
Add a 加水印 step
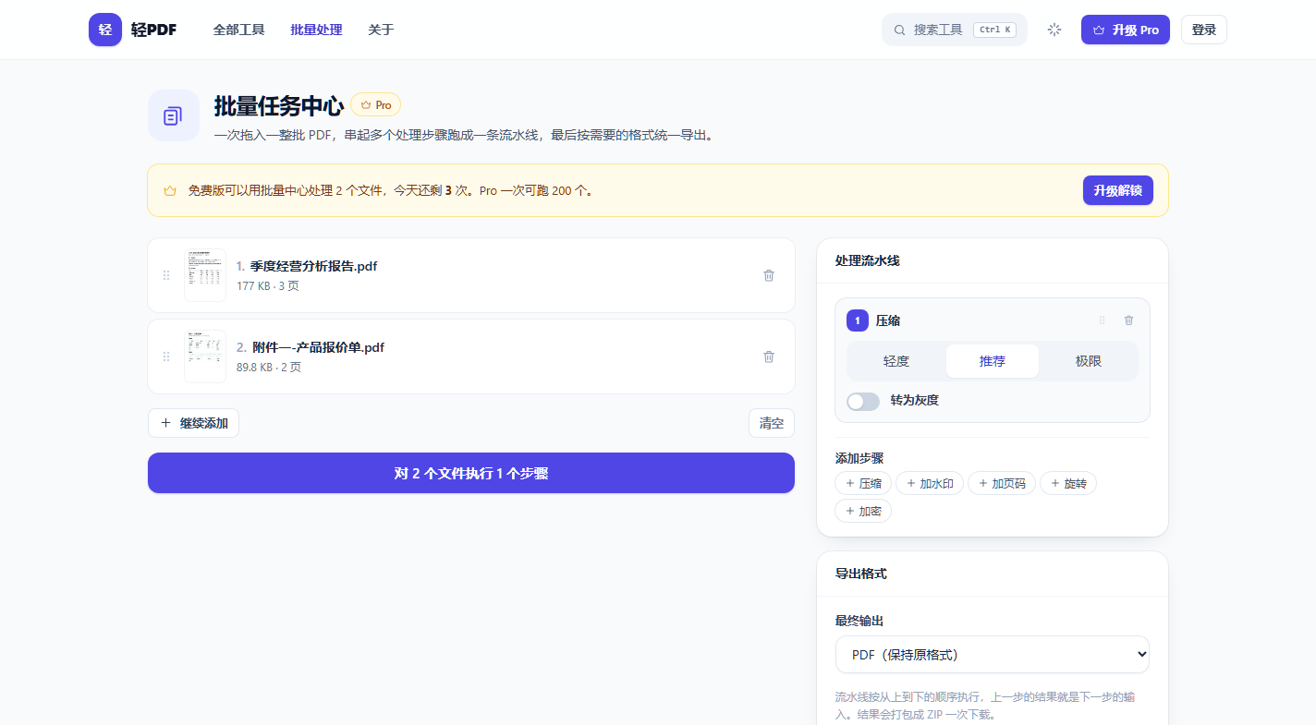click(930, 483)
